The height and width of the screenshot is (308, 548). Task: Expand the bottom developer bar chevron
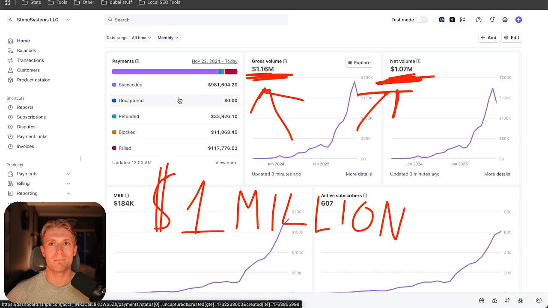(x=539, y=300)
